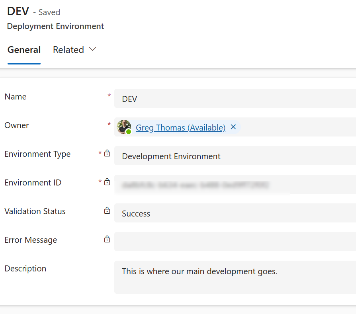
Task: Click the Description field label
Action: [25, 269]
